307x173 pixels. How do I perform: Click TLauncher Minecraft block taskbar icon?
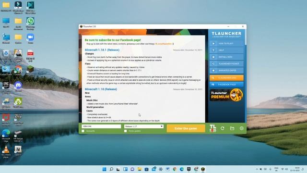(203, 169)
